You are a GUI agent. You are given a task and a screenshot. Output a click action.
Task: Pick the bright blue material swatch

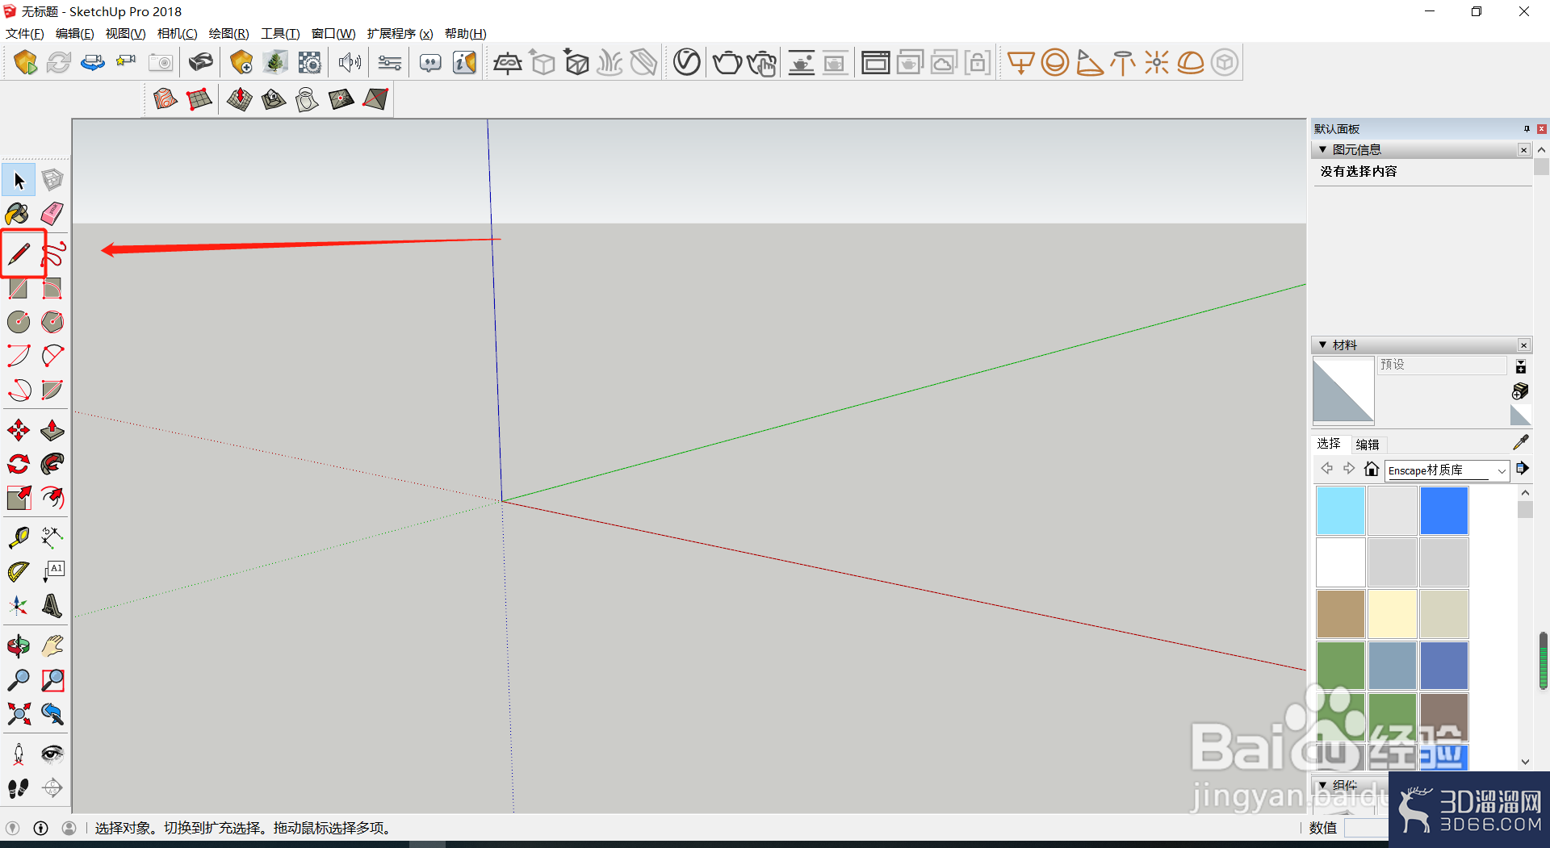click(x=1443, y=510)
